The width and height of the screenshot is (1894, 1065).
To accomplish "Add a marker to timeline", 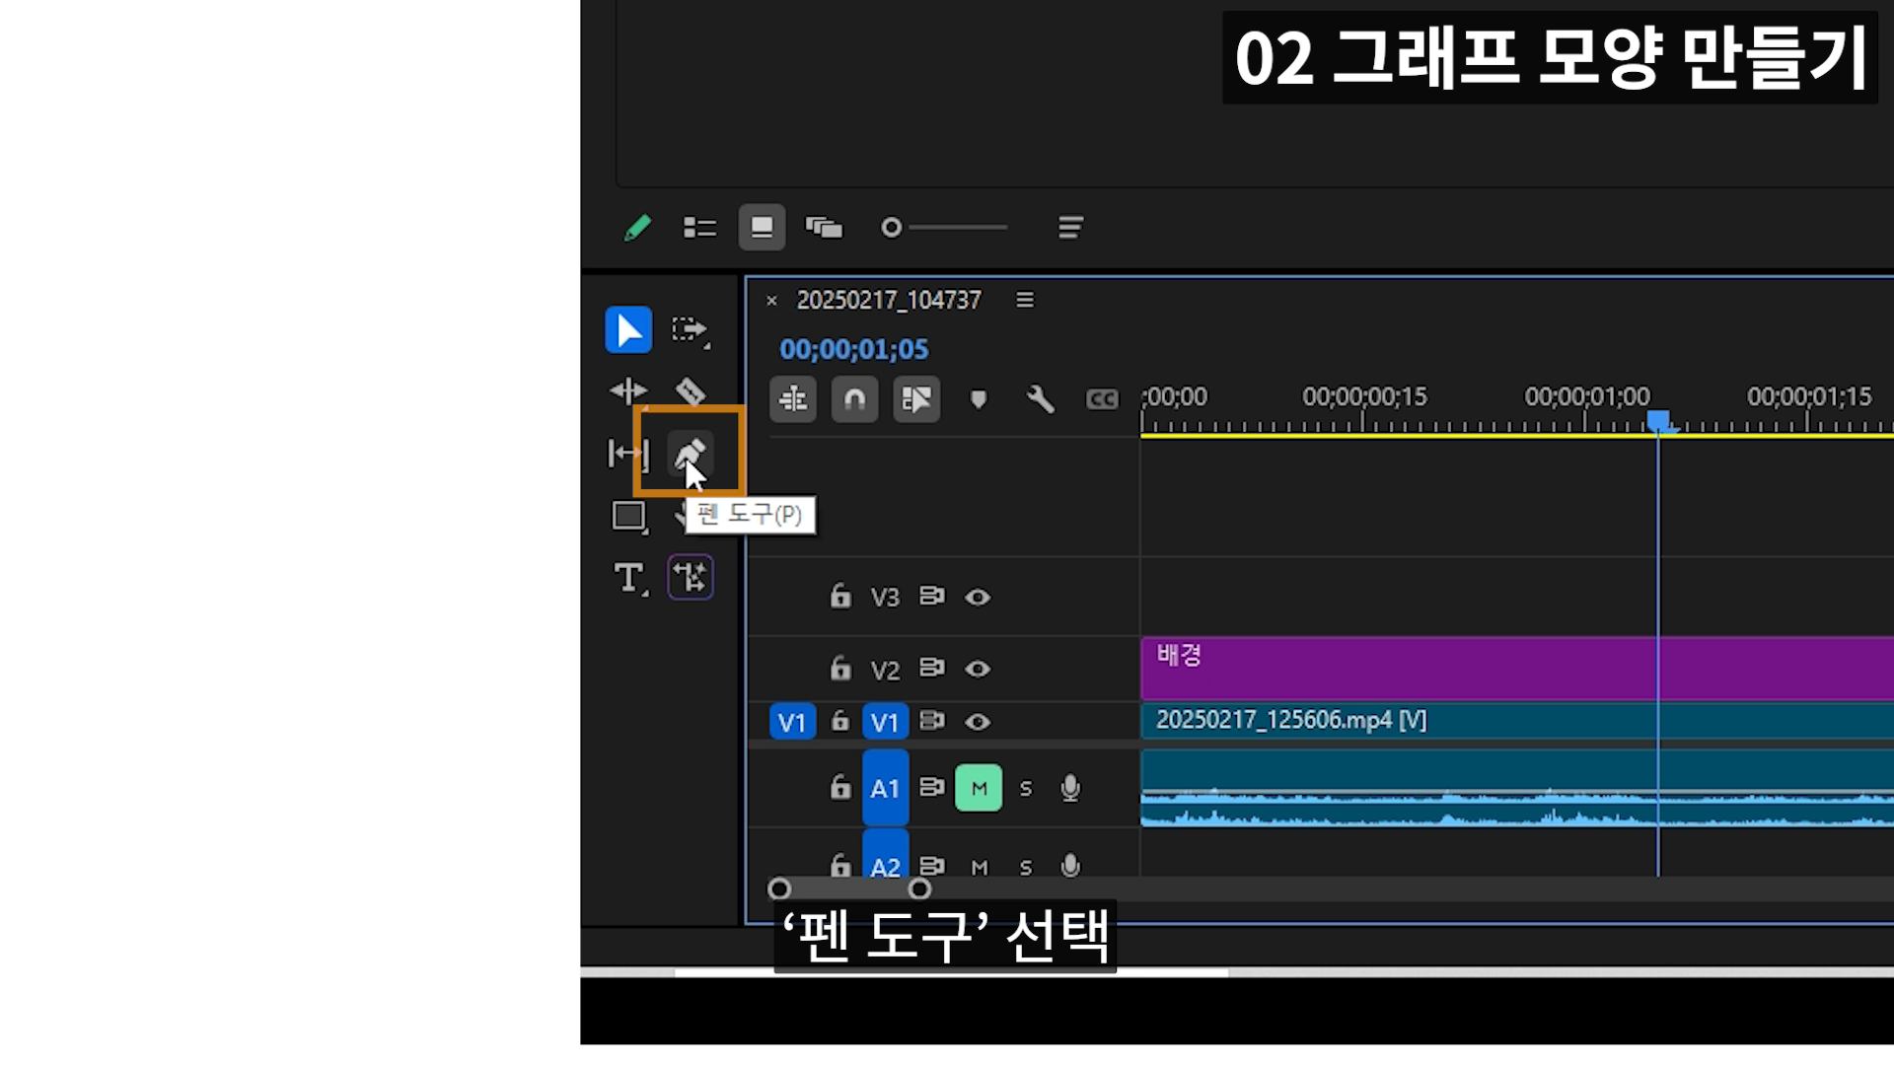I will 978,399.
